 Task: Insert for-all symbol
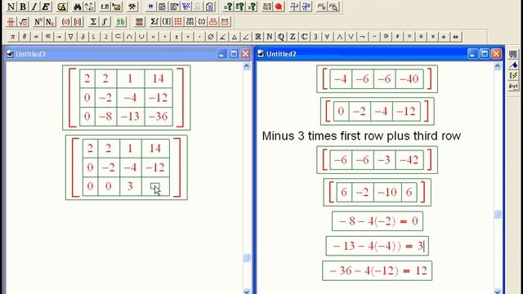pos(327,37)
